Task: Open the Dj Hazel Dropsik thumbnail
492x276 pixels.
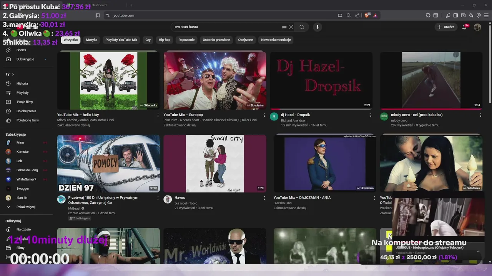Action: tap(321, 80)
